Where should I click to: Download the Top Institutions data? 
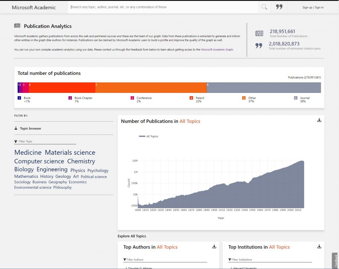319,246
